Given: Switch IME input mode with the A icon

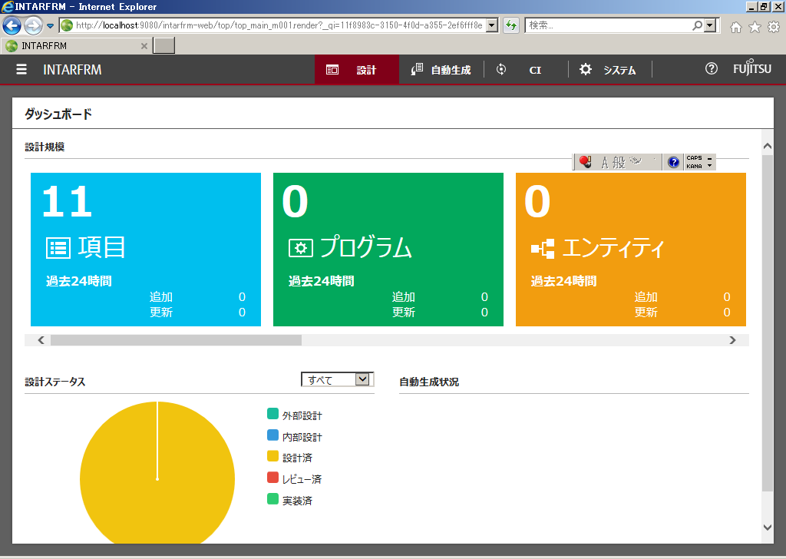Looking at the screenshot, I should pyautogui.click(x=605, y=161).
